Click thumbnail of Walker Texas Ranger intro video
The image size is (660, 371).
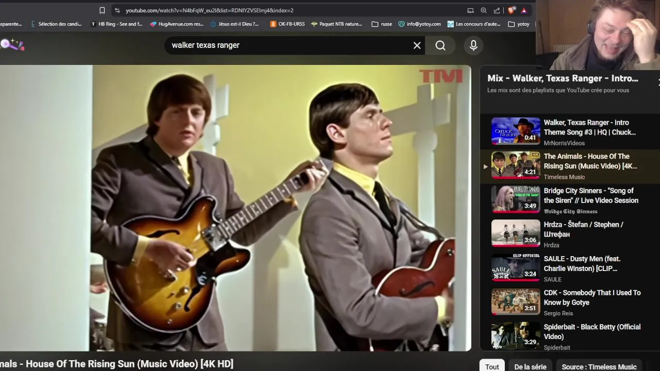[x=516, y=131]
